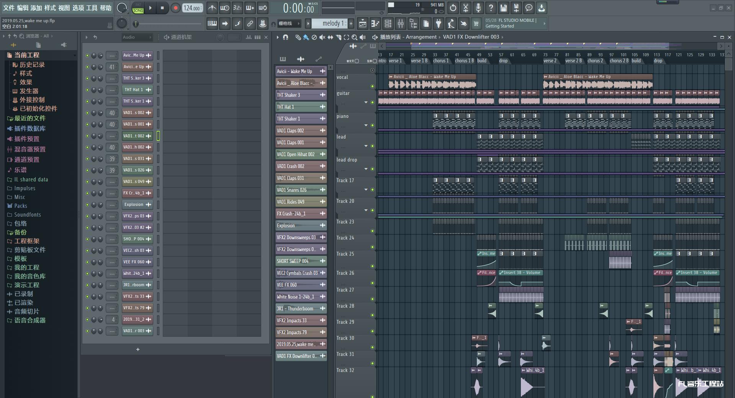Open undo history icon in top toolbar
The height and width of the screenshot is (398, 735).
[453, 8]
